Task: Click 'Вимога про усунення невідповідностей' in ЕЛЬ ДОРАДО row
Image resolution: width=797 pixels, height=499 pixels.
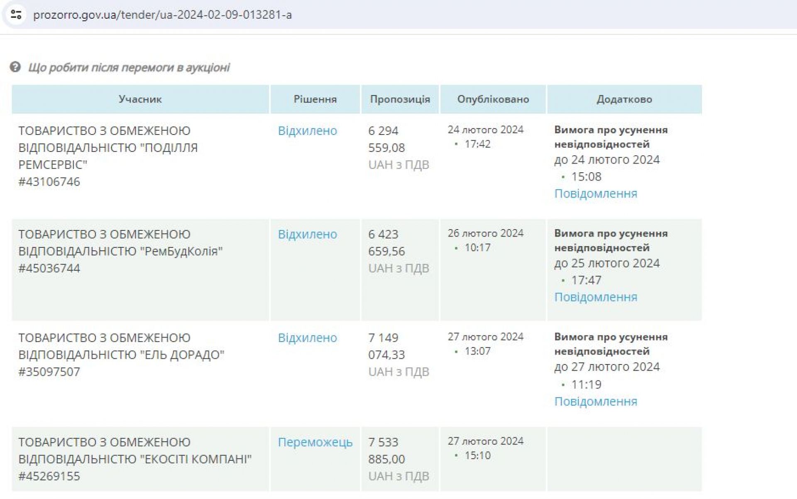Action: coord(611,344)
